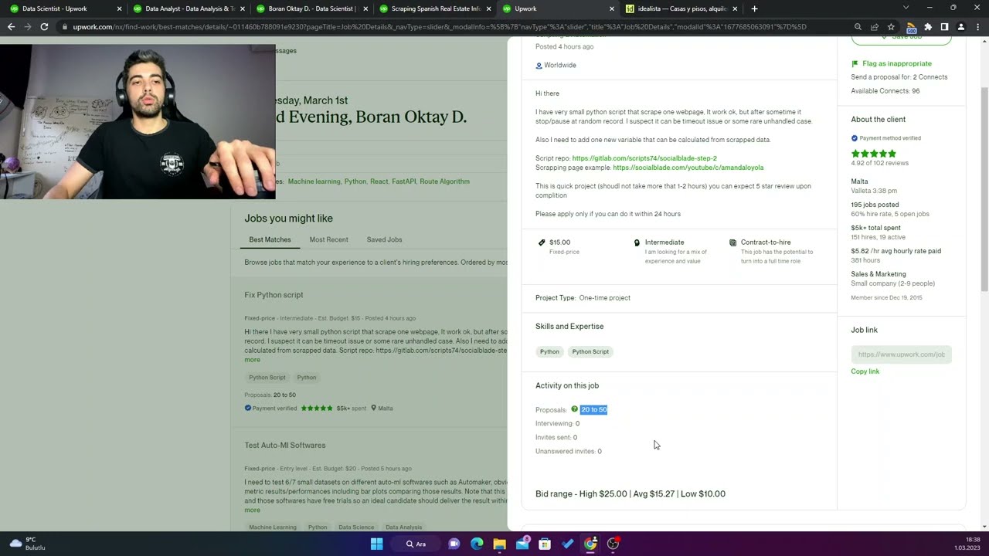The image size is (989, 556).
Task: Share this page via address bar icon
Action: click(875, 27)
